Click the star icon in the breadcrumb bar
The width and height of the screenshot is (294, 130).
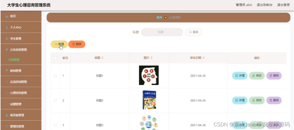[x=165, y=17]
